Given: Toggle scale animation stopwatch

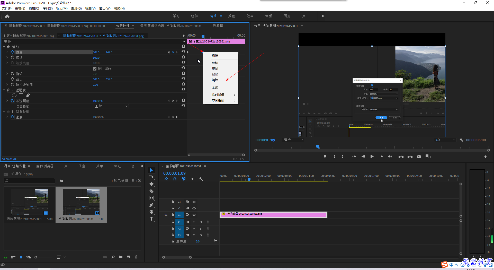Looking at the screenshot, I should [x=12, y=57].
